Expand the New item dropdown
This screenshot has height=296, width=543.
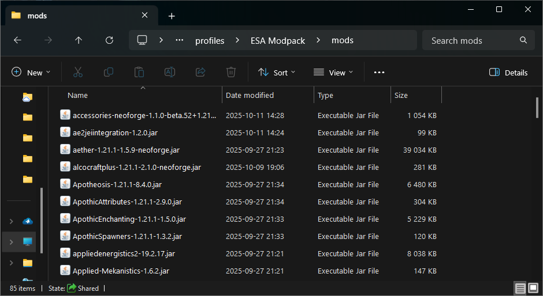point(31,73)
